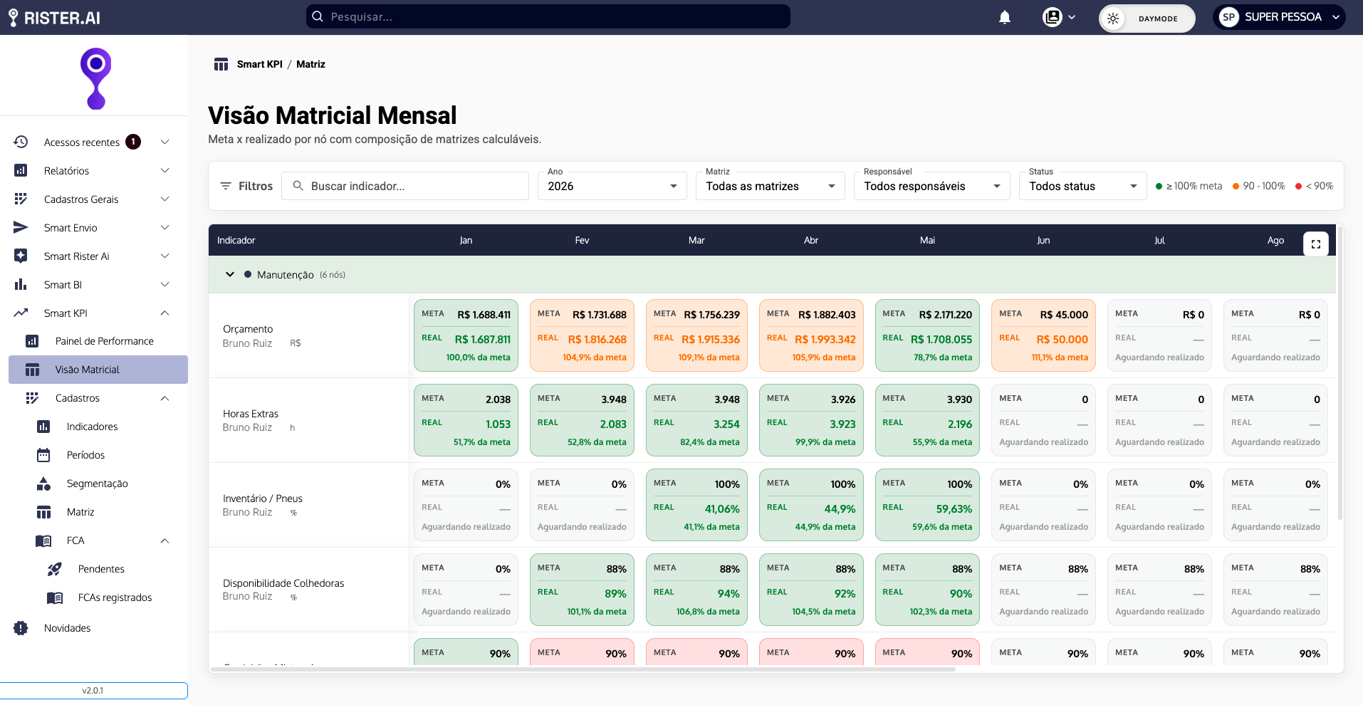Screen dimensions: 1363x705
Task: Click the Segmentação shapes icon
Action: coord(43,484)
